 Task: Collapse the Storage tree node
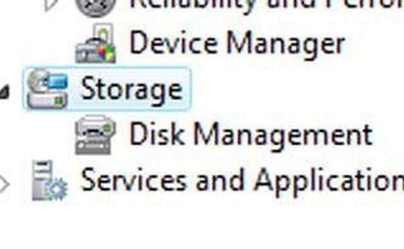coord(4,92)
